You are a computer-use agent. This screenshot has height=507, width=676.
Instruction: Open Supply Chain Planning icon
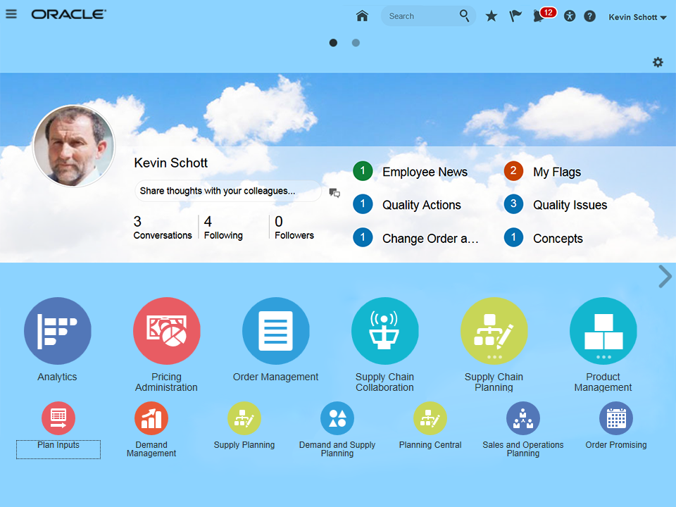click(494, 331)
